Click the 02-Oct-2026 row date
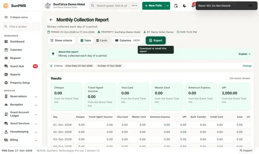The image size is (259, 154). 62,132
